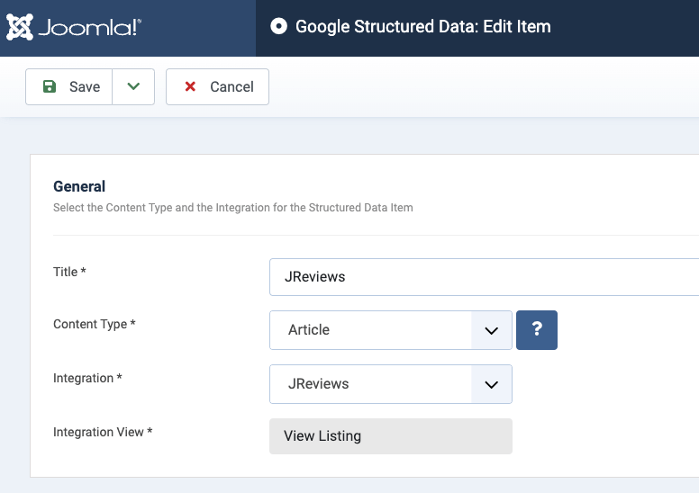Click the 'Google Structured Data: Edit Item' page title

[423, 27]
